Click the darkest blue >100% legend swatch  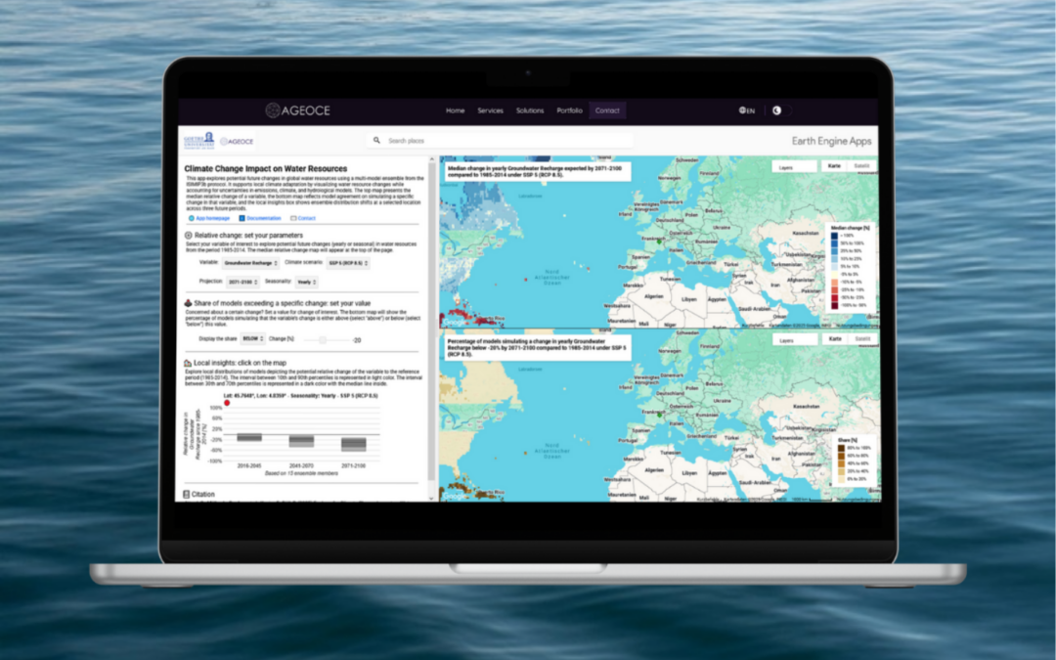point(834,236)
